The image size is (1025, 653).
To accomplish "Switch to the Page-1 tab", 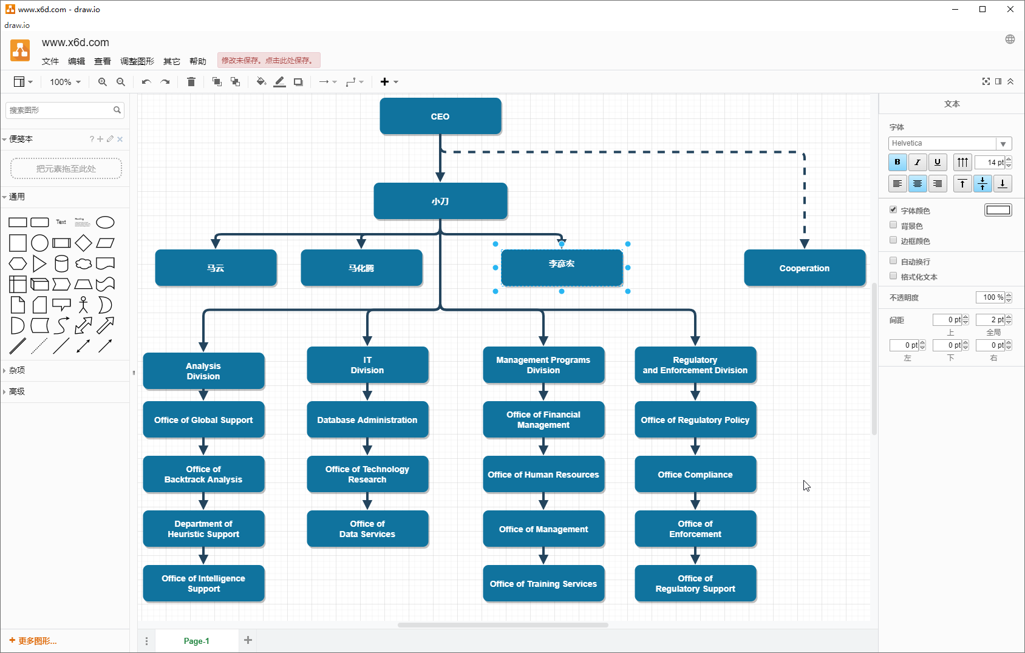I will [x=196, y=641].
